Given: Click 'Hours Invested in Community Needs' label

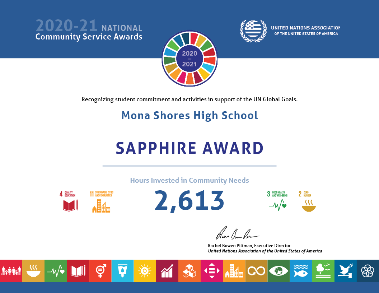Looking at the screenshot, I should point(189,180).
